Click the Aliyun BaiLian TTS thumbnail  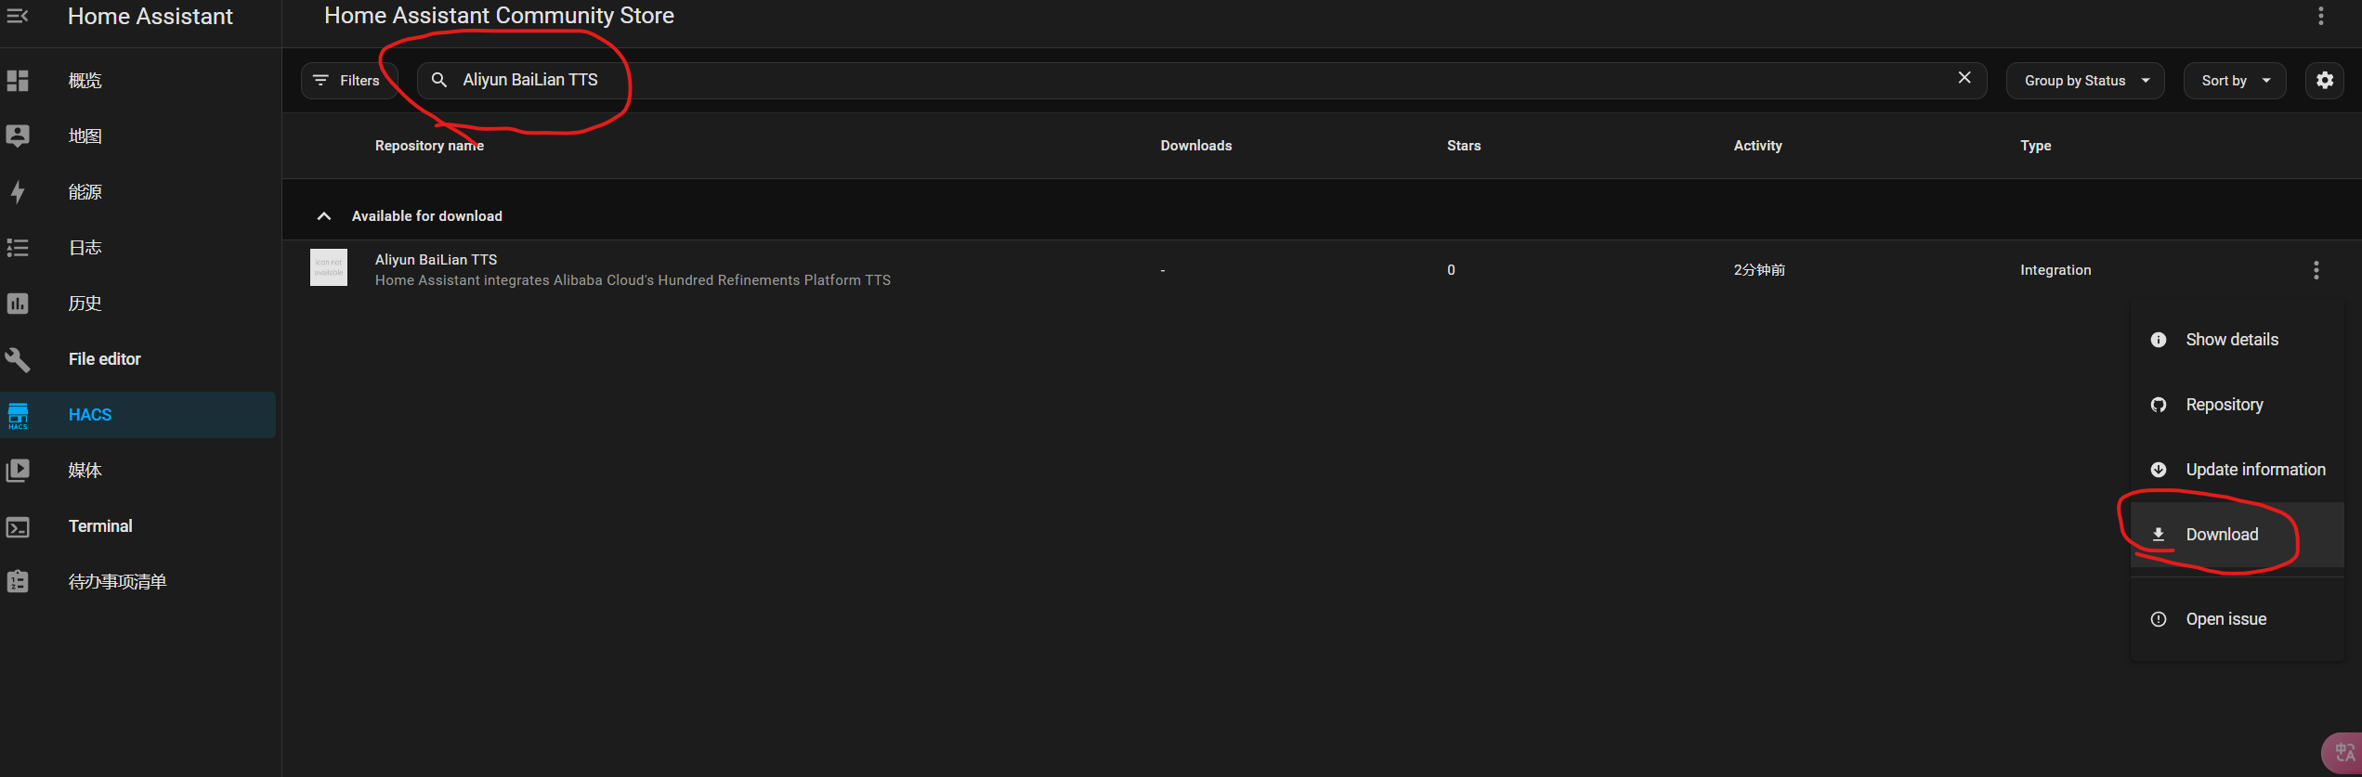(x=329, y=267)
